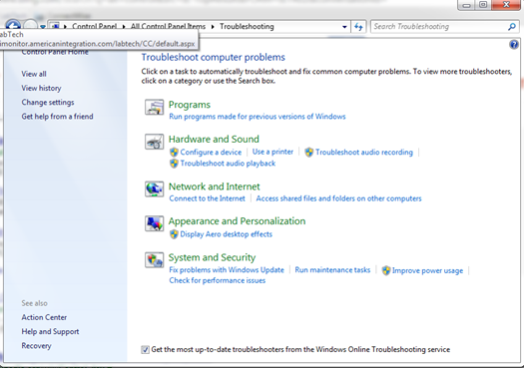This screenshot has width=524, height=368.
Task: Click into the Search Troubleshooting field
Action: 439,27
